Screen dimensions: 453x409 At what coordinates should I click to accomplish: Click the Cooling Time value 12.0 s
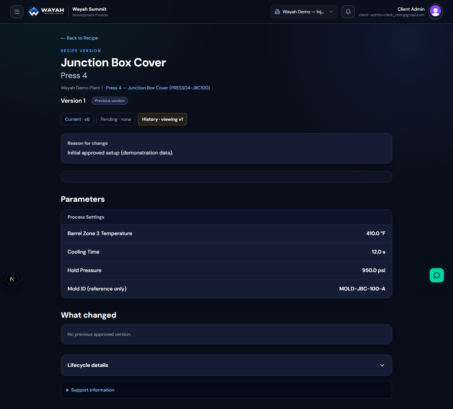[x=379, y=252]
